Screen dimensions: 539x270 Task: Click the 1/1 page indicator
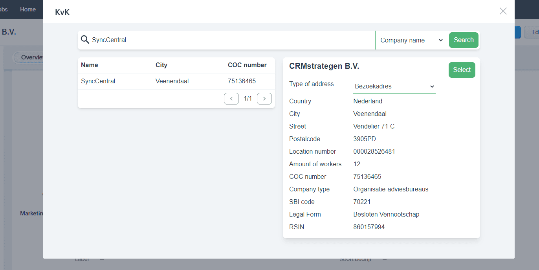(248, 98)
